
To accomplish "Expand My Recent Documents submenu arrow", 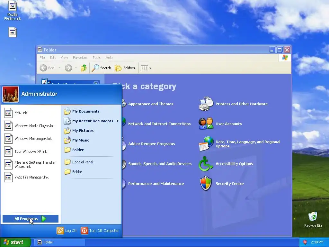I will click(x=118, y=121).
